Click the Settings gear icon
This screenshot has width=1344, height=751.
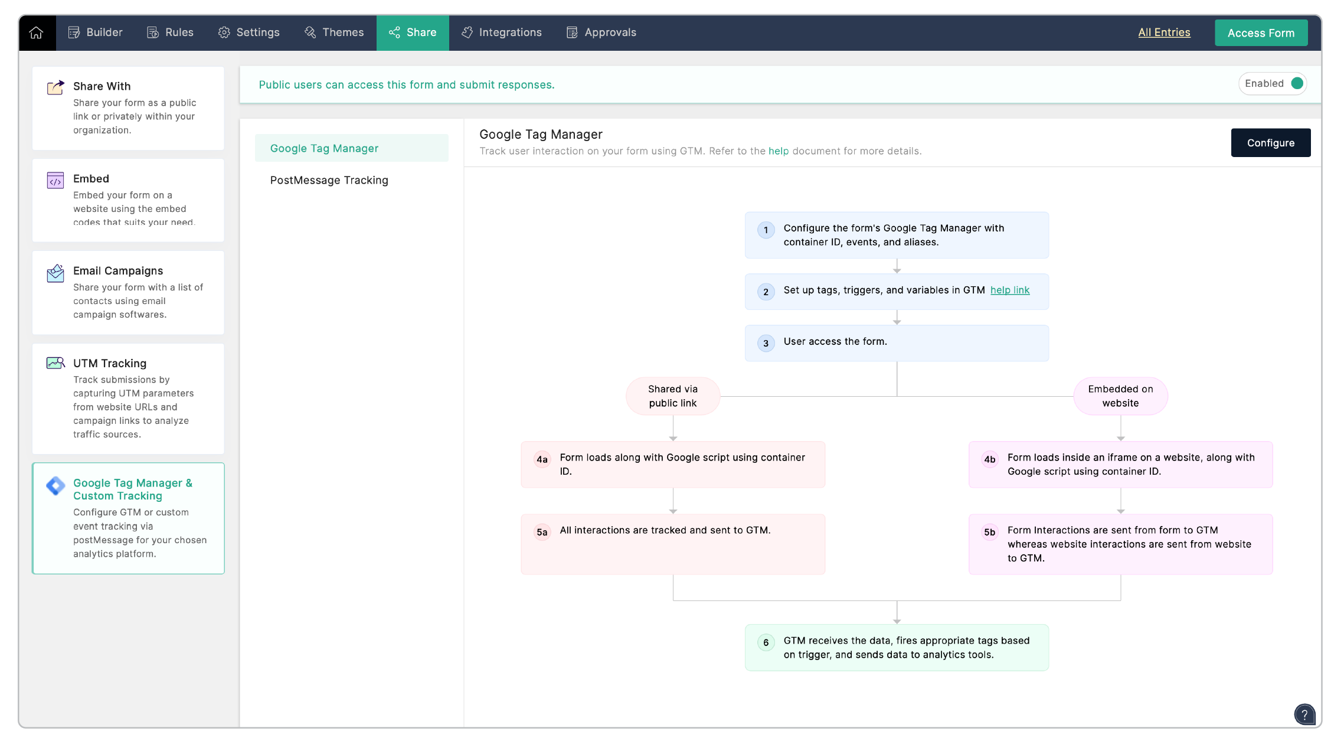(x=224, y=32)
